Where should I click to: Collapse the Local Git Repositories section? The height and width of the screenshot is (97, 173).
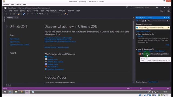(x=137, y=49)
